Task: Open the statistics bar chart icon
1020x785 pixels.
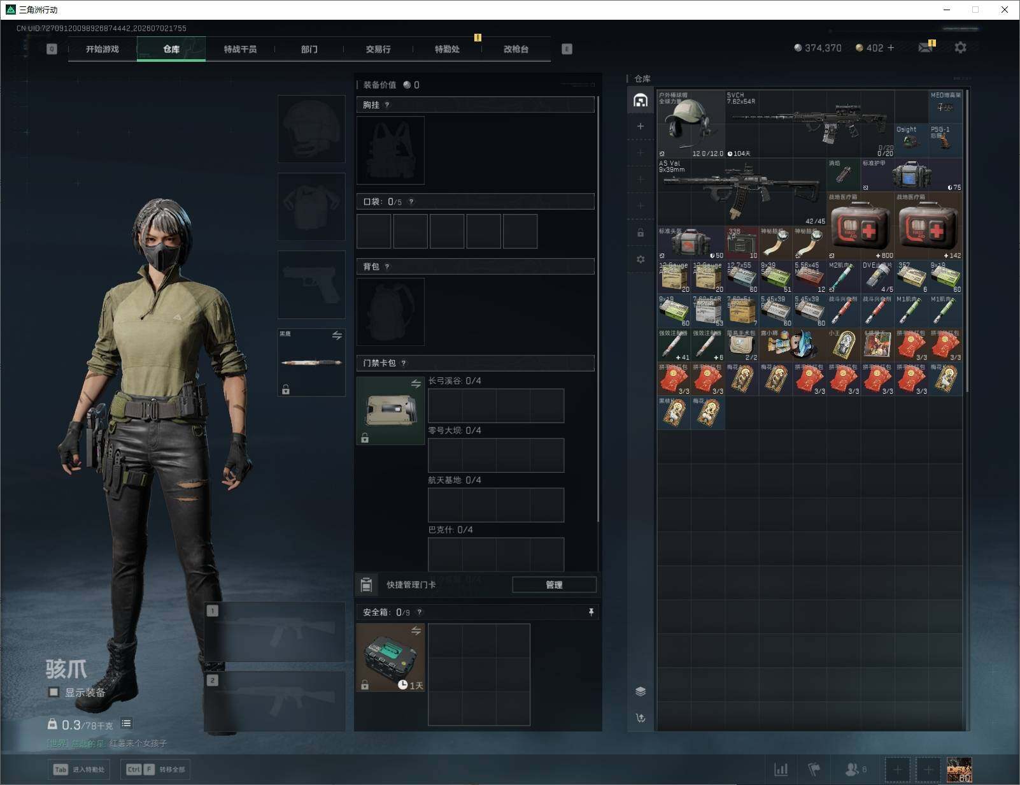Action: tap(781, 770)
